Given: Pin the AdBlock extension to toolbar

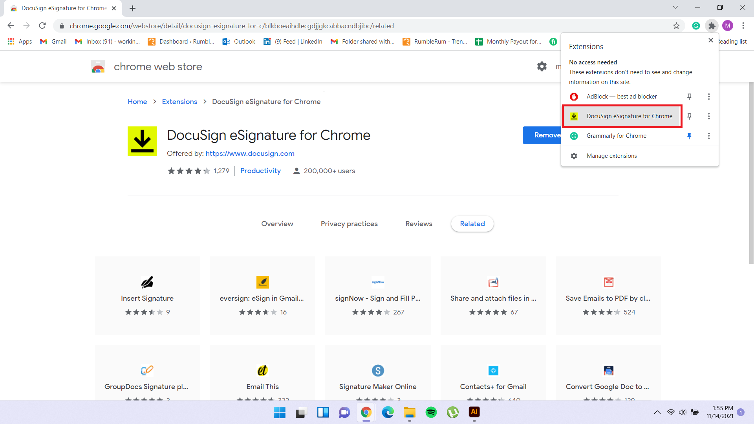Looking at the screenshot, I should tap(689, 97).
